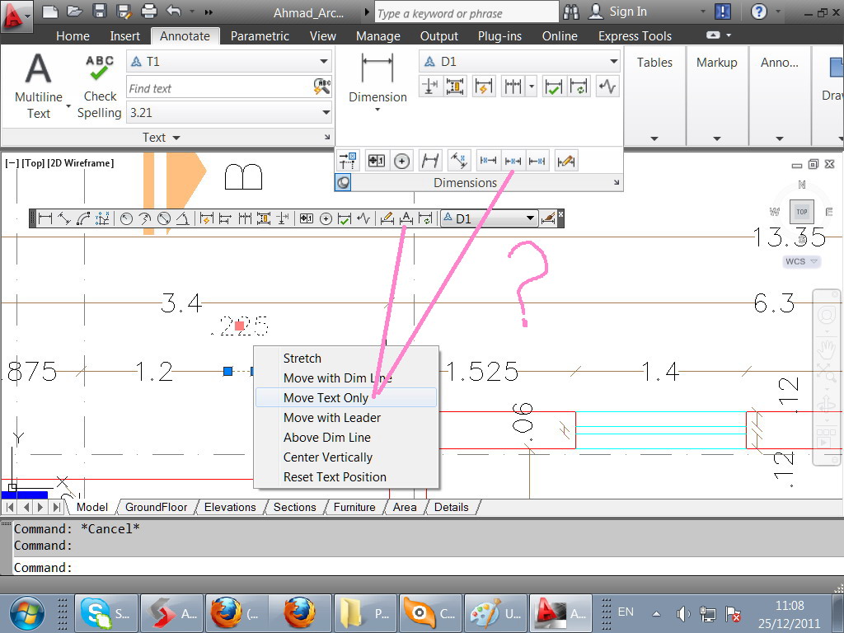Choose Move Text Only from context menu
The image size is (844, 633).
(345, 398)
